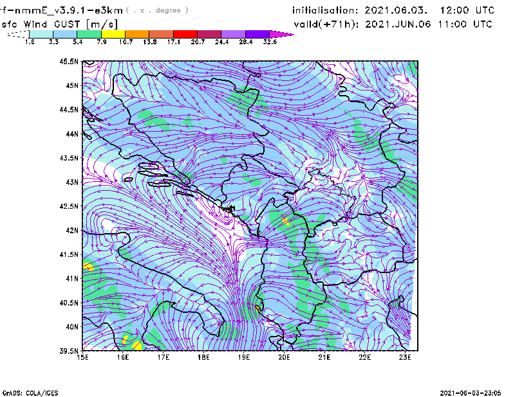Click the 44N latitude label
The height and width of the screenshot is (397, 515).
72,134
